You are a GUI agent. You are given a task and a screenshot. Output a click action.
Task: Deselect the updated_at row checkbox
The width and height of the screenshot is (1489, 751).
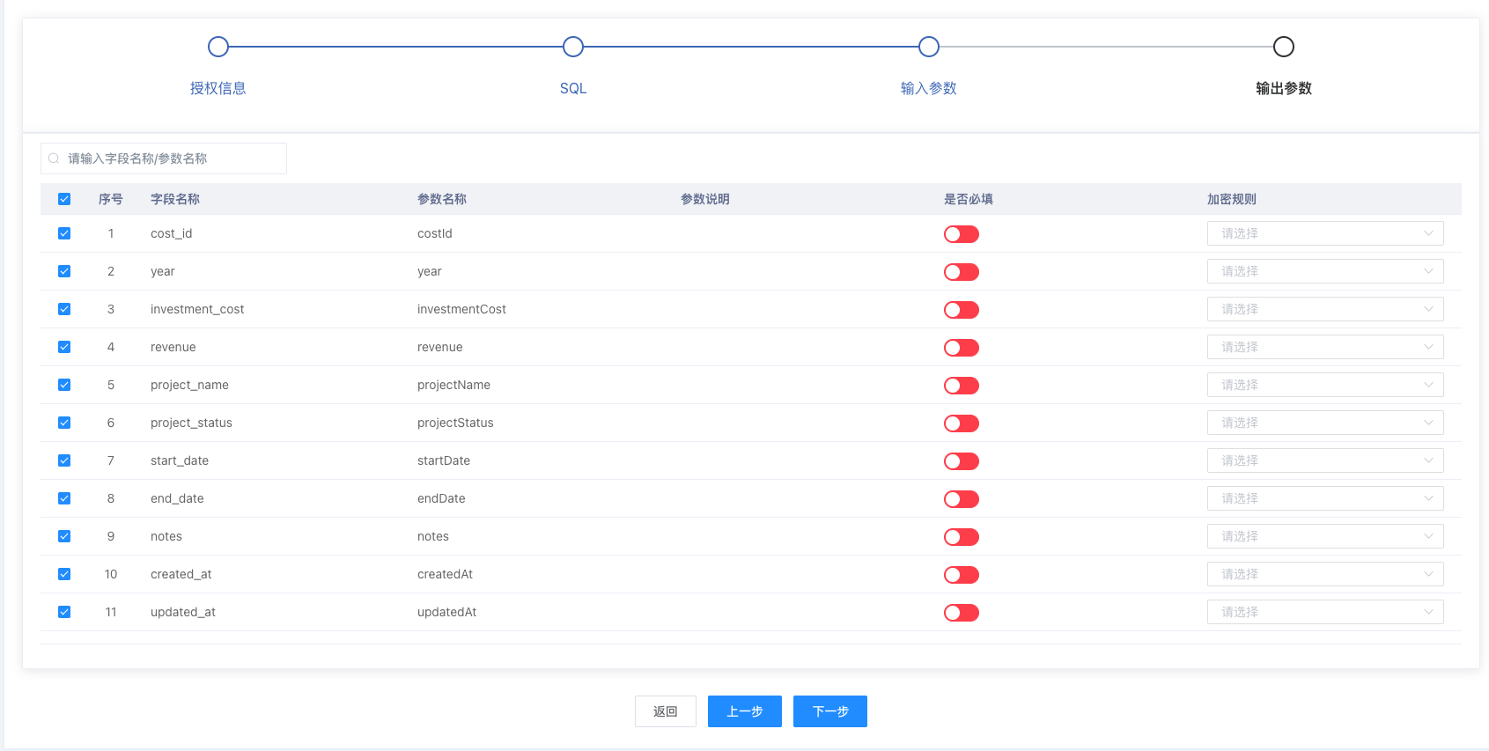pyautogui.click(x=64, y=612)
